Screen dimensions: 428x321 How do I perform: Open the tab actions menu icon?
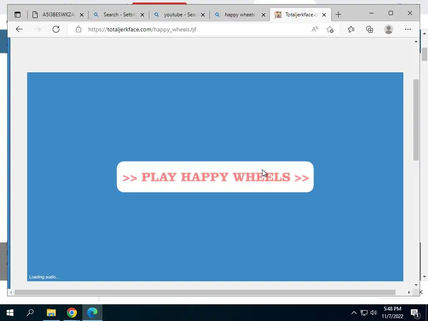[x=18, y=15]
